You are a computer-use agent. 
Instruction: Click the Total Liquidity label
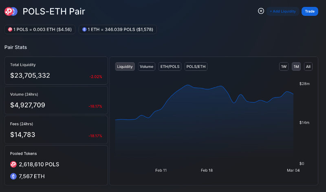[x=23, y=65]
